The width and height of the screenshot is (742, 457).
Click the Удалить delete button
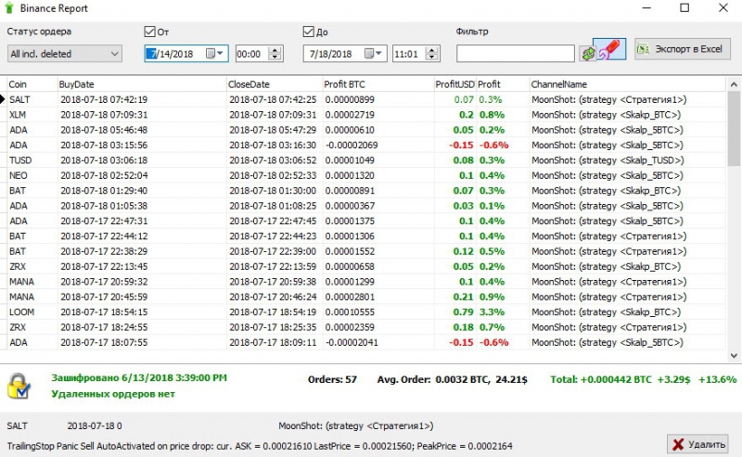click(x=699, y=444)
